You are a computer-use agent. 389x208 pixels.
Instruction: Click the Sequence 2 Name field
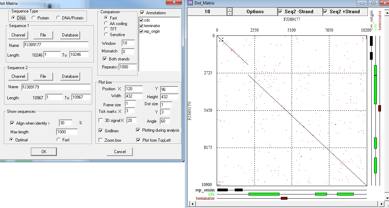pyautogui.click(x=56, y=87)
